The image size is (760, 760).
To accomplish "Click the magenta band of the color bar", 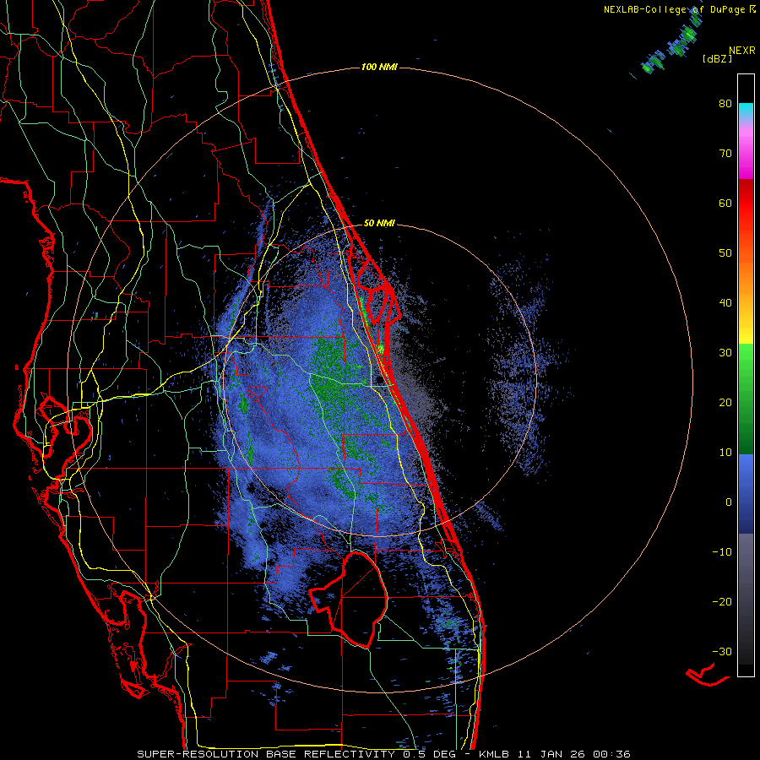I will pos(746,155).
